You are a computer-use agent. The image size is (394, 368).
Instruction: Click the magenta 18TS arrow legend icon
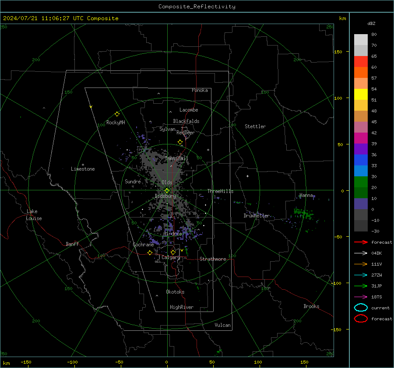(x=361, y=297)
